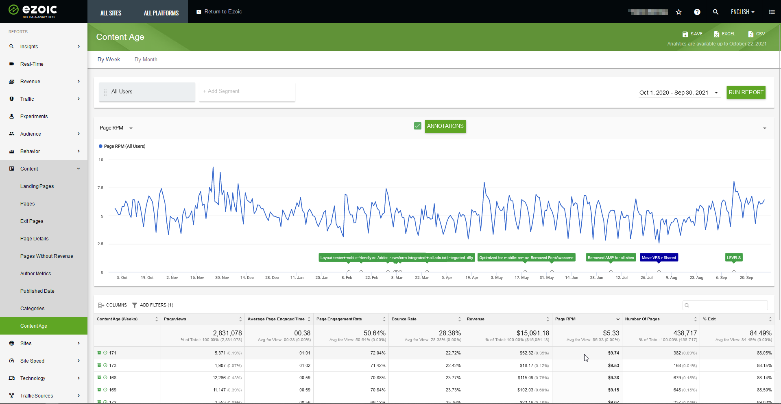Open filters with the ADD FILTERS funnel icon

(x=135, y=305)
